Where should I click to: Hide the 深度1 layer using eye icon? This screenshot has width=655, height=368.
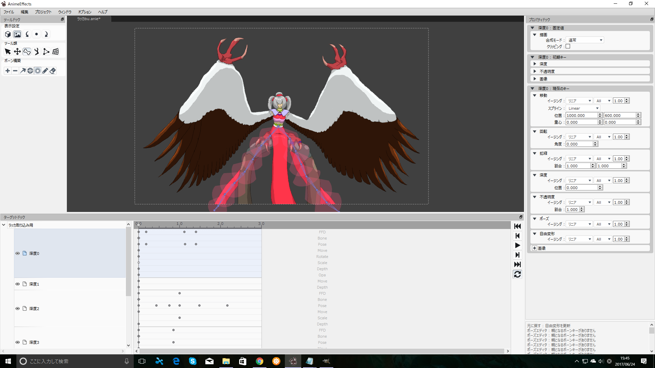[17, 284]
